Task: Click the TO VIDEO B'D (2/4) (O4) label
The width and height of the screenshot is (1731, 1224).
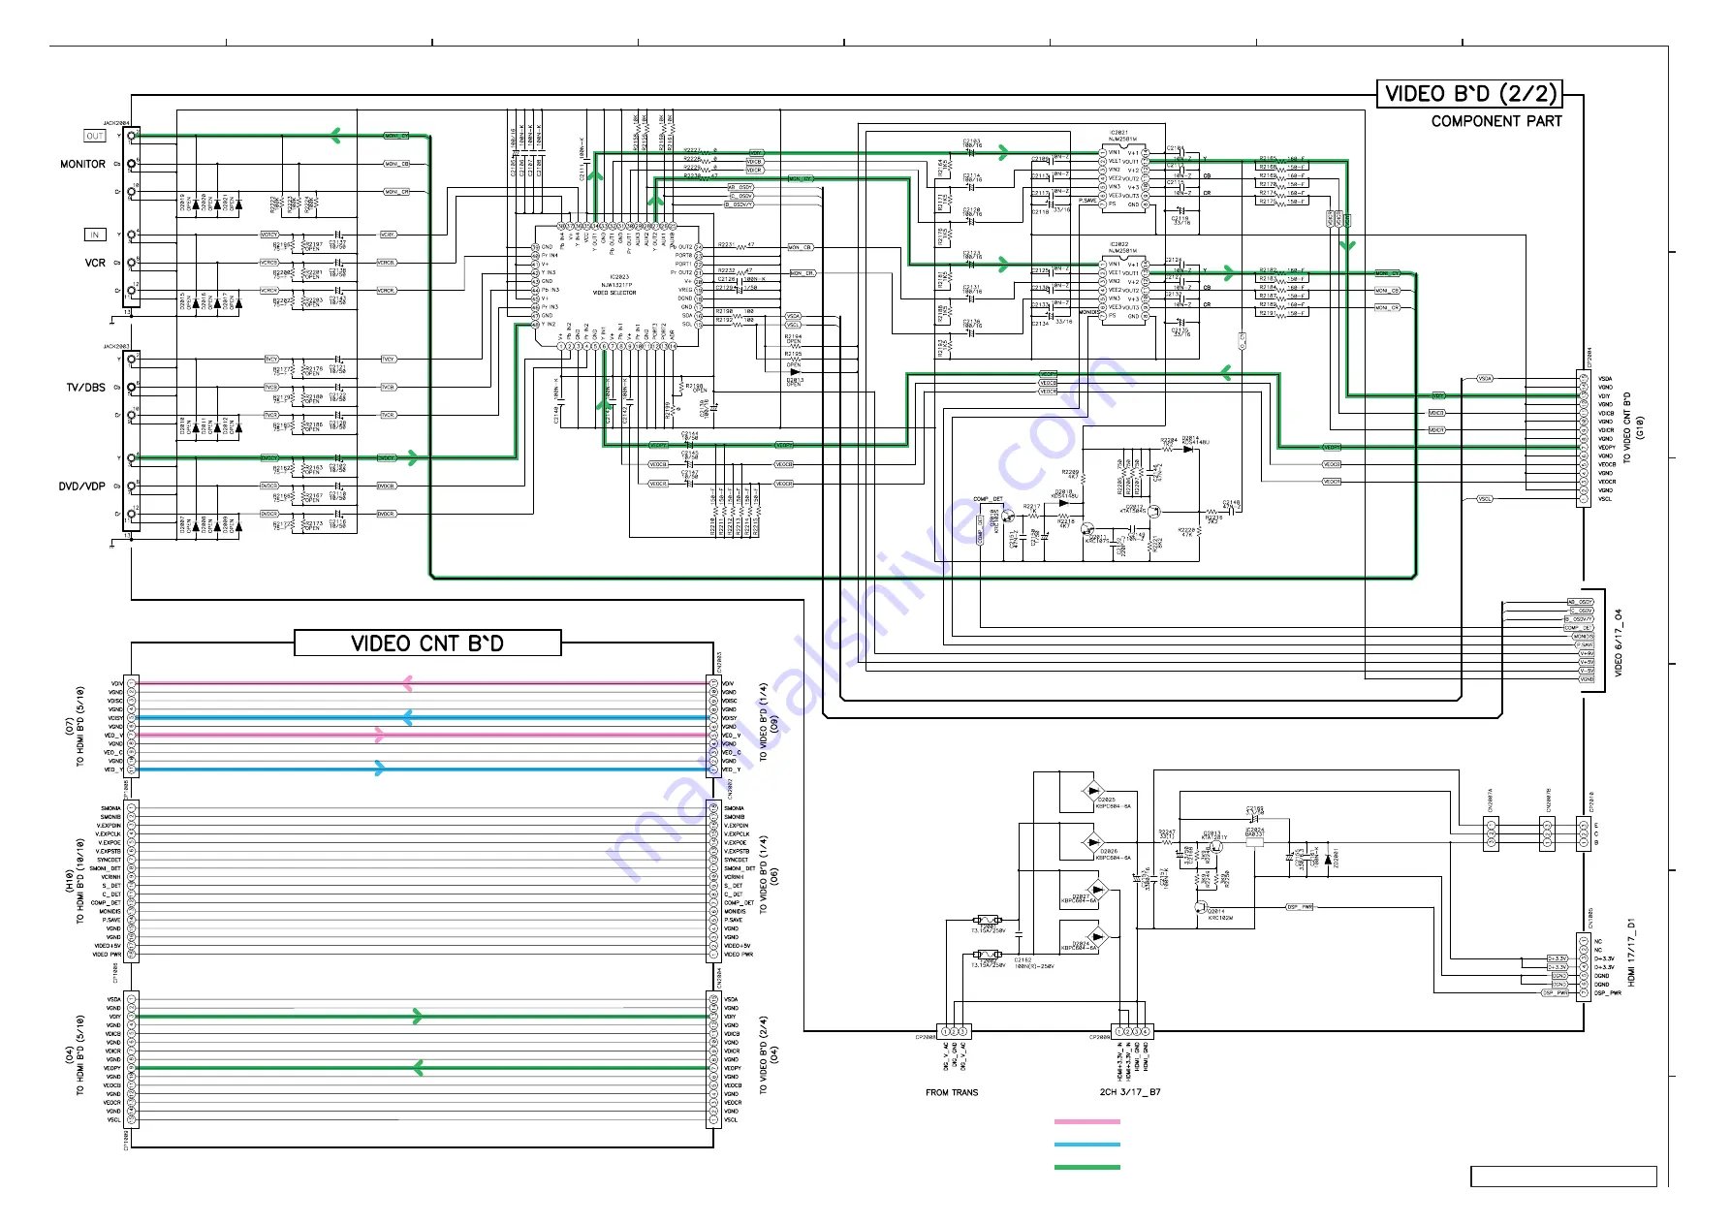Action: 769,1055
